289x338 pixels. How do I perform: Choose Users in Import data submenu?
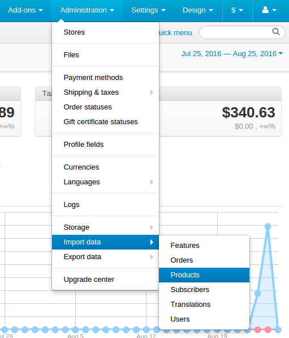(x=204, y=319)
